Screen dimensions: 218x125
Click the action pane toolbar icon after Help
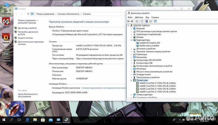[x=150, y=21]
